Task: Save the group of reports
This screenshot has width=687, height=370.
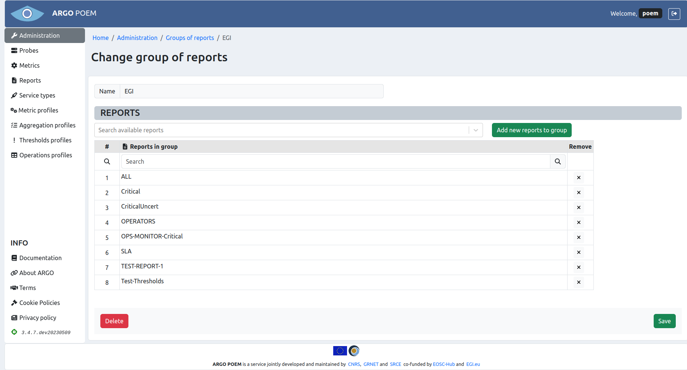Action: [664, 321]
